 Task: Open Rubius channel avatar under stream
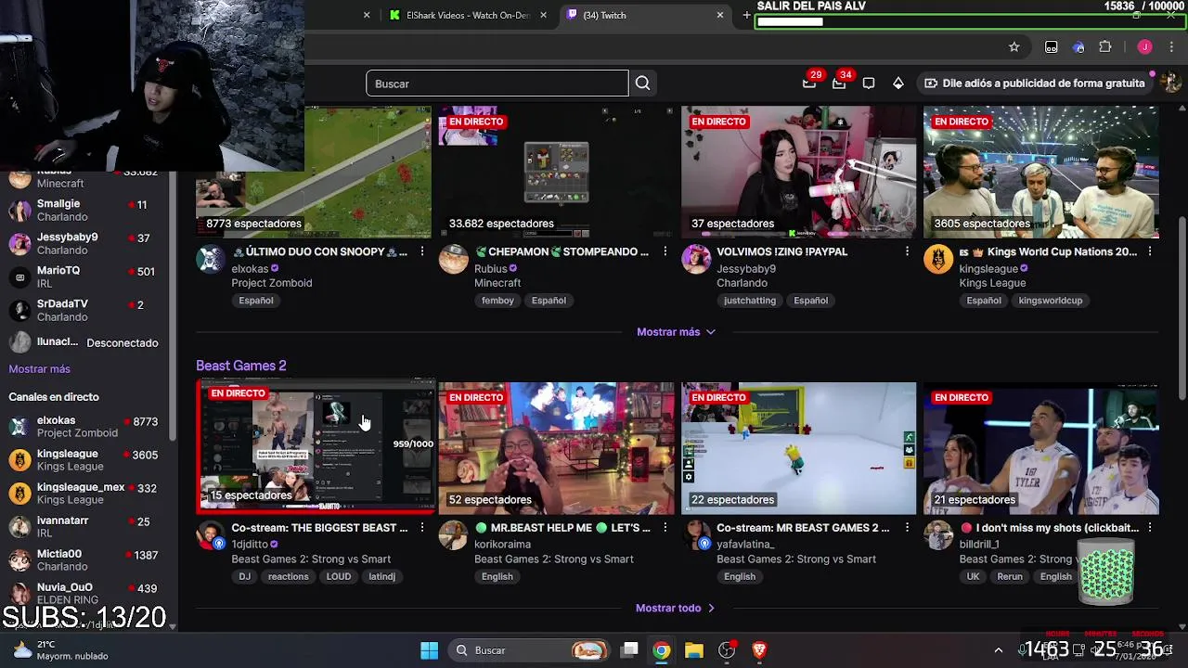pos(453,260)
